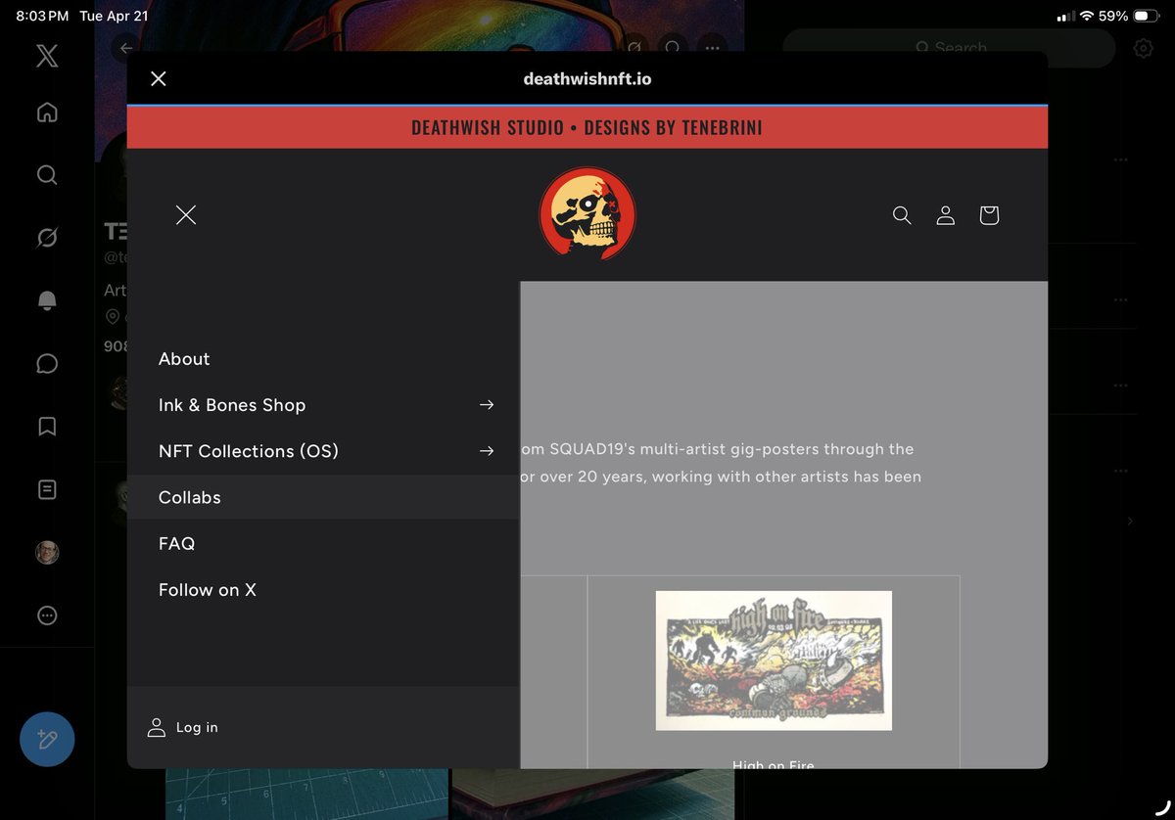Click the Log in link

point(183,727)
